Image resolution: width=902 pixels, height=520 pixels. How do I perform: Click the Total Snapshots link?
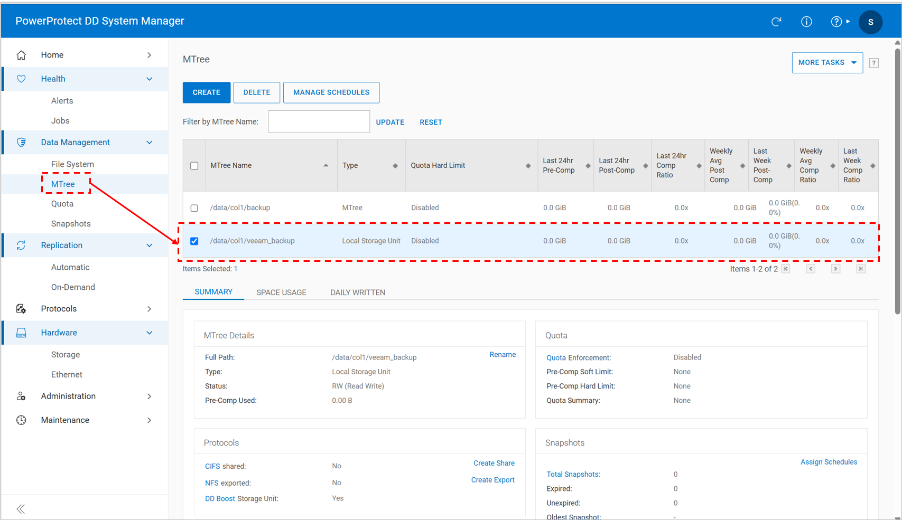[x=573, y=474]
